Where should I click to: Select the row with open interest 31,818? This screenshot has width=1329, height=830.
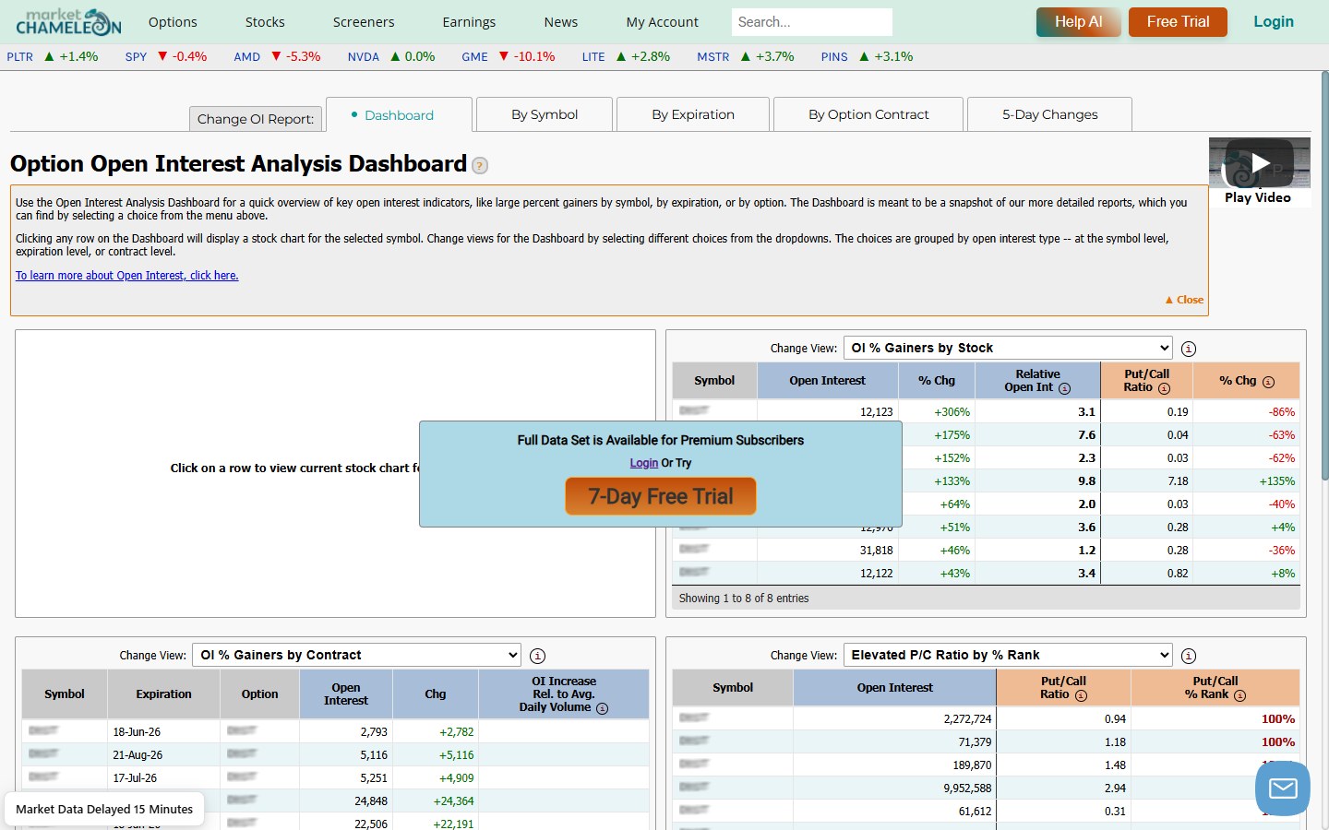pos(986,550)
